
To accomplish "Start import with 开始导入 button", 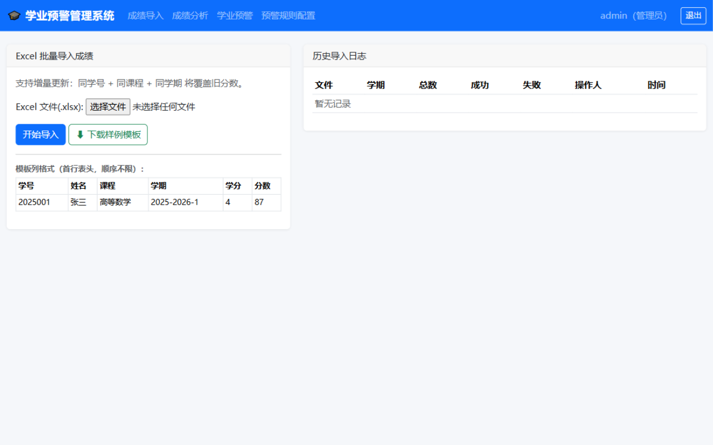I will point(41,135).
